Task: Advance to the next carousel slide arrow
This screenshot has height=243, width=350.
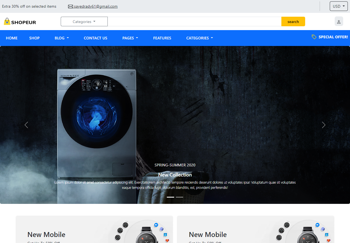Action: (324, 125)
